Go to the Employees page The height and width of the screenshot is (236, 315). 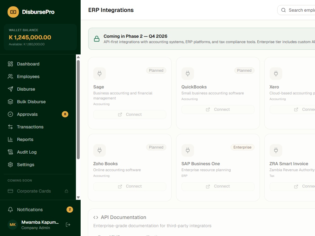[38, 76]
